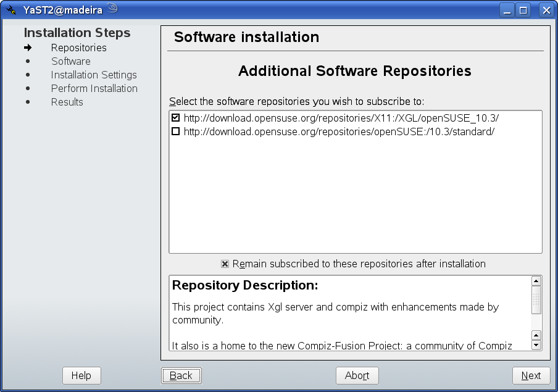Proceed with the Next button
Image resolution: width=558 pixels, height=392 pixels.
[x=531, y=375]
